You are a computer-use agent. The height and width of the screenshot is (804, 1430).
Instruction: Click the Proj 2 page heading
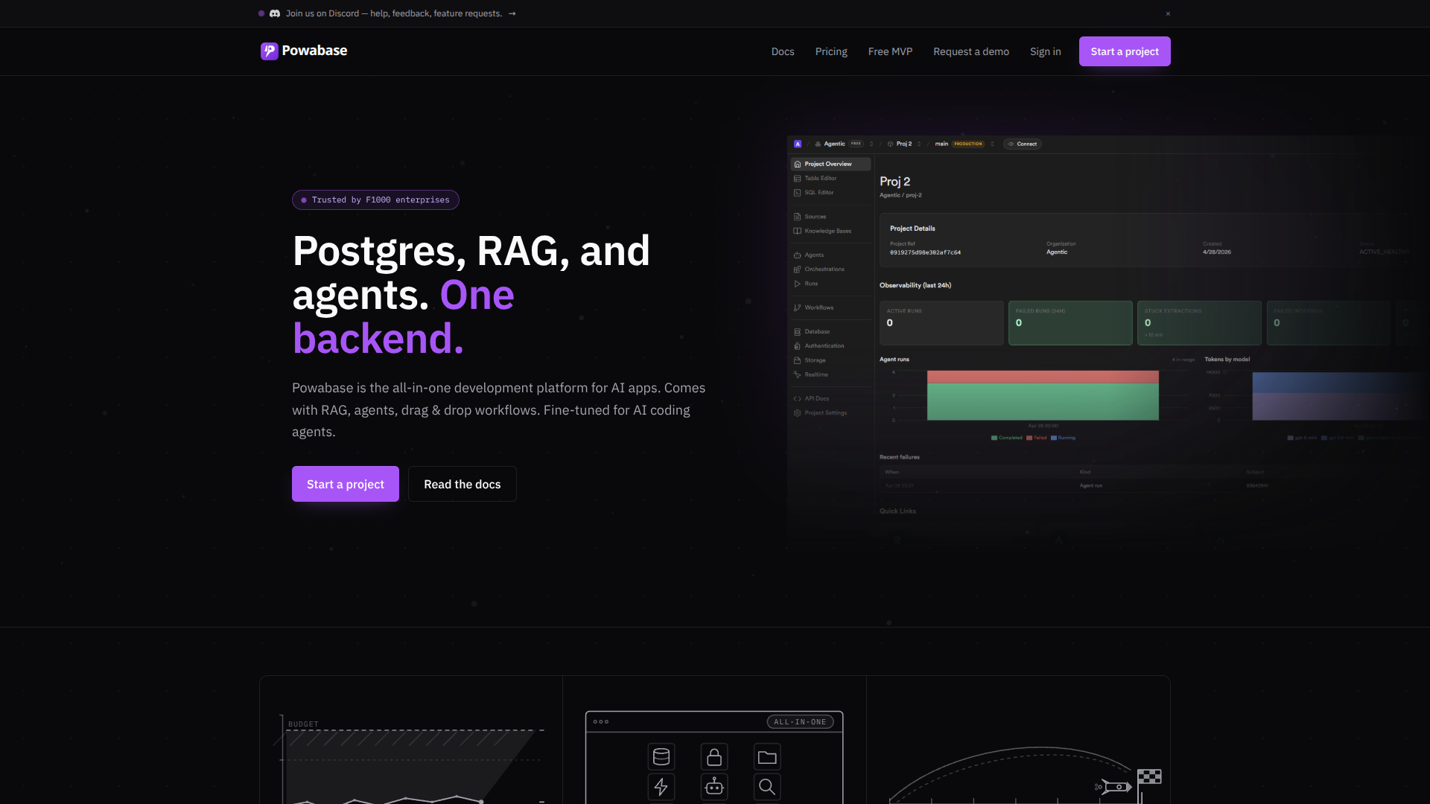[895, 182]
